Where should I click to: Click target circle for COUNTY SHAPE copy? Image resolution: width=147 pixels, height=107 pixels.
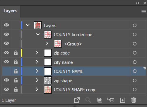tap(135, 90)
